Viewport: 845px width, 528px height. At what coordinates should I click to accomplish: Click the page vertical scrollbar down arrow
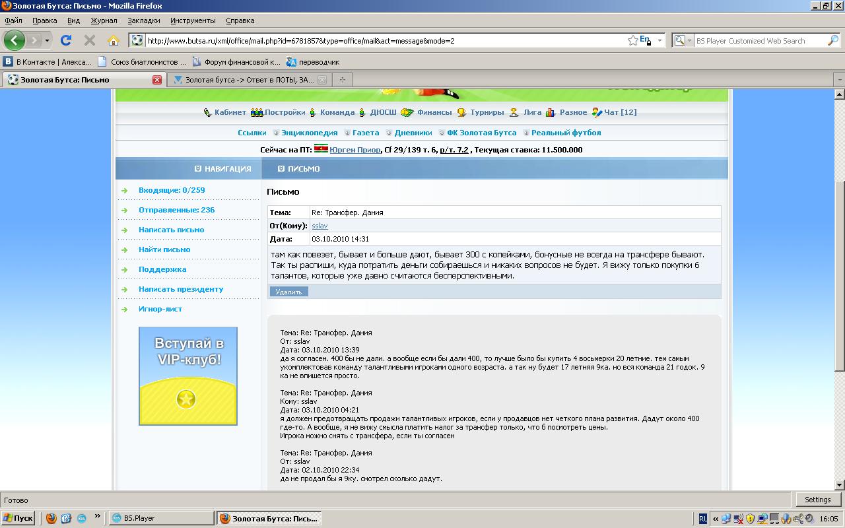840,484
